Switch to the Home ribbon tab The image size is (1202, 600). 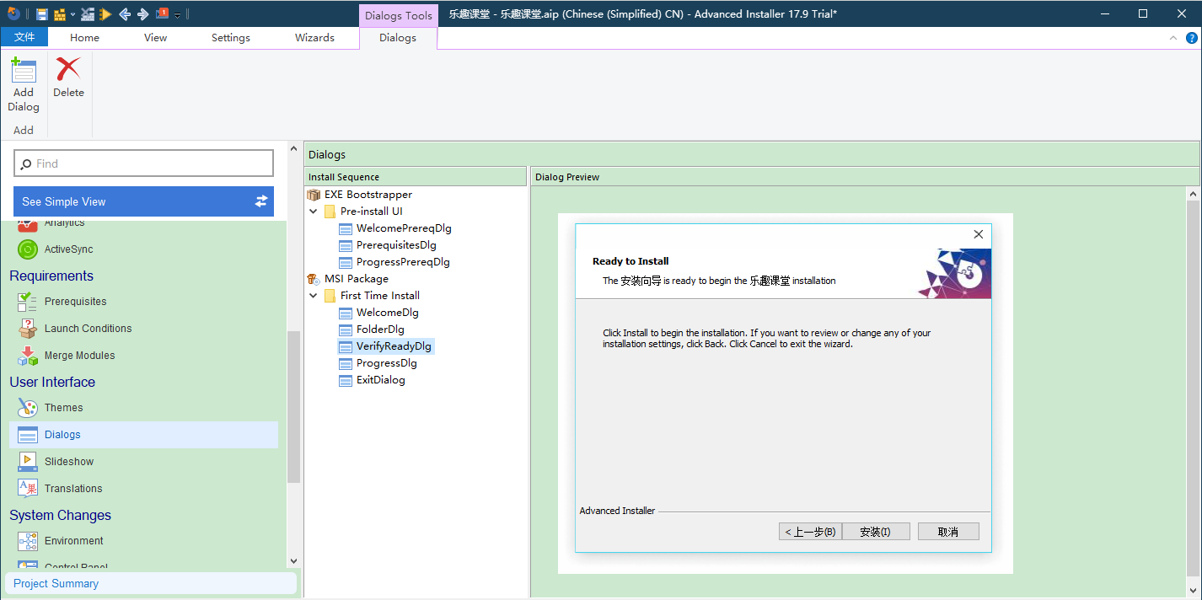coord(85,38)
